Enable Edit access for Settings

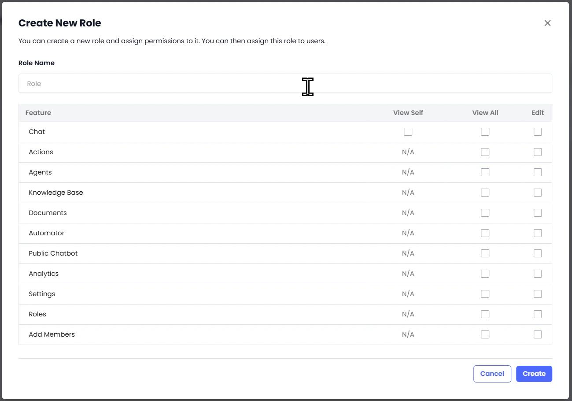click(538, 294)
